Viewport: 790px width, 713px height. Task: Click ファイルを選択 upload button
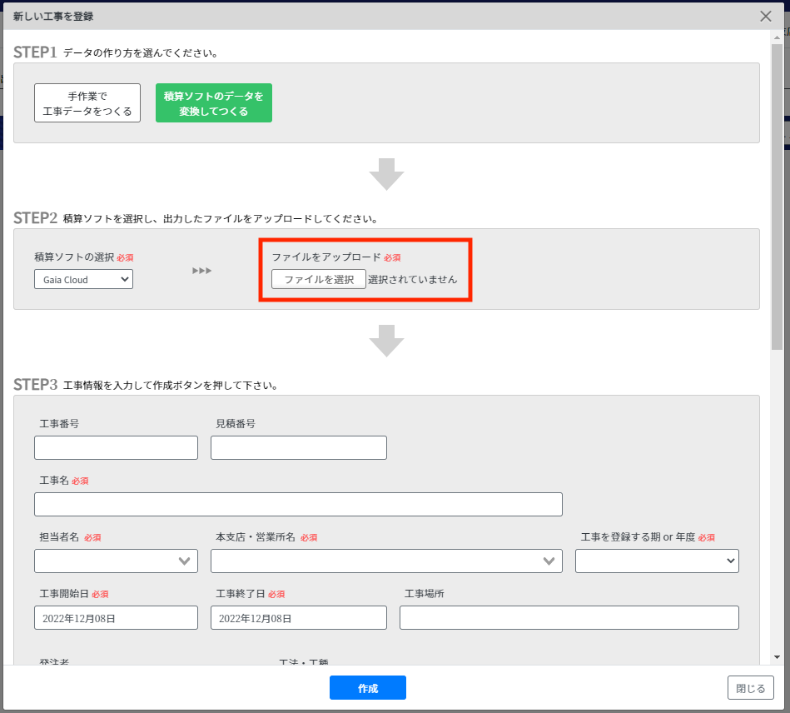click(319, 279)
